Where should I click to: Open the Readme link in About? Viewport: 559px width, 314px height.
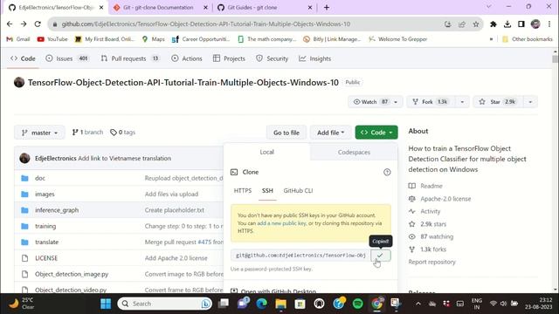[x=431, y=186]
